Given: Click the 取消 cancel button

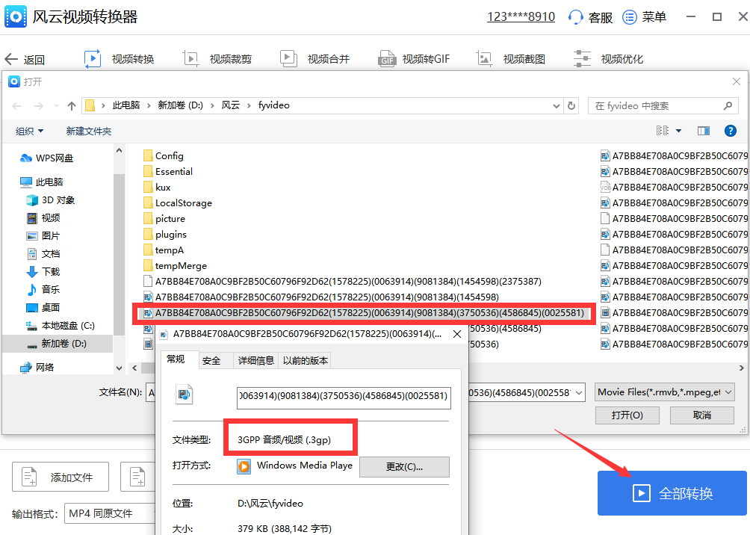Looking at the screenshot, I should pyautogui.click(x=701, y=415).
